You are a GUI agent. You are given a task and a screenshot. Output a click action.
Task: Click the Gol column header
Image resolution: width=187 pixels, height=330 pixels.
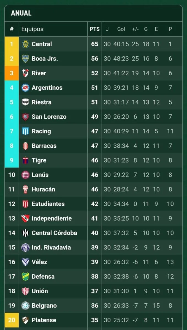tap(121, 29)
